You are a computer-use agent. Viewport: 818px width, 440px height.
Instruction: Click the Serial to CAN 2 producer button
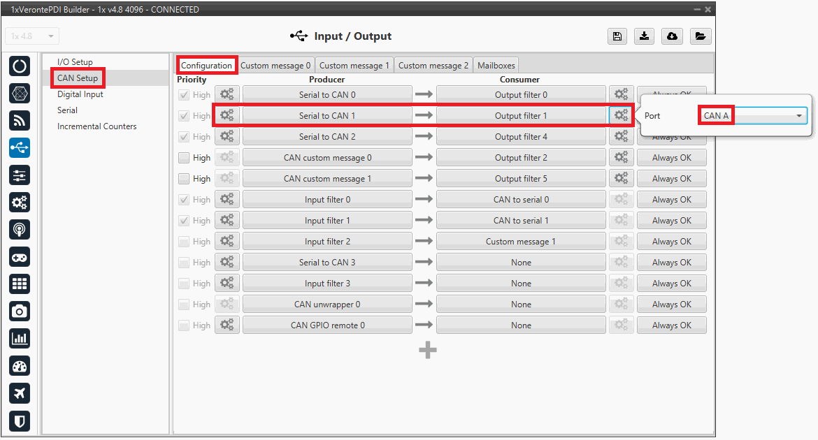(327, 137)
